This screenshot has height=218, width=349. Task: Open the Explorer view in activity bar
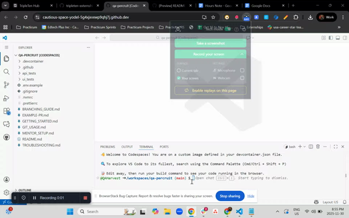[x=7, y=59]
